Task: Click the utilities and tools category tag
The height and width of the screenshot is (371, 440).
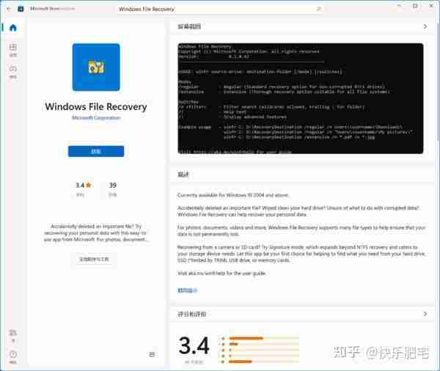Action: (x=94, y=259)
